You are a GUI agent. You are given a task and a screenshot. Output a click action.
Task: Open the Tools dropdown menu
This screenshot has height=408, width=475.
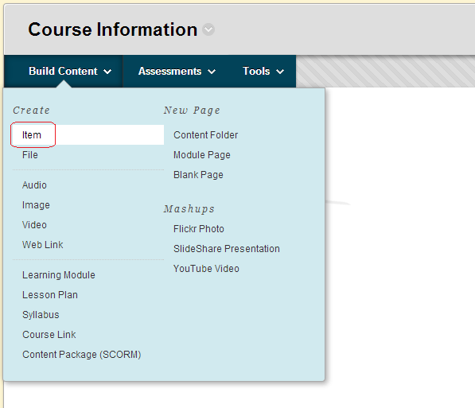tap(263, 72)
